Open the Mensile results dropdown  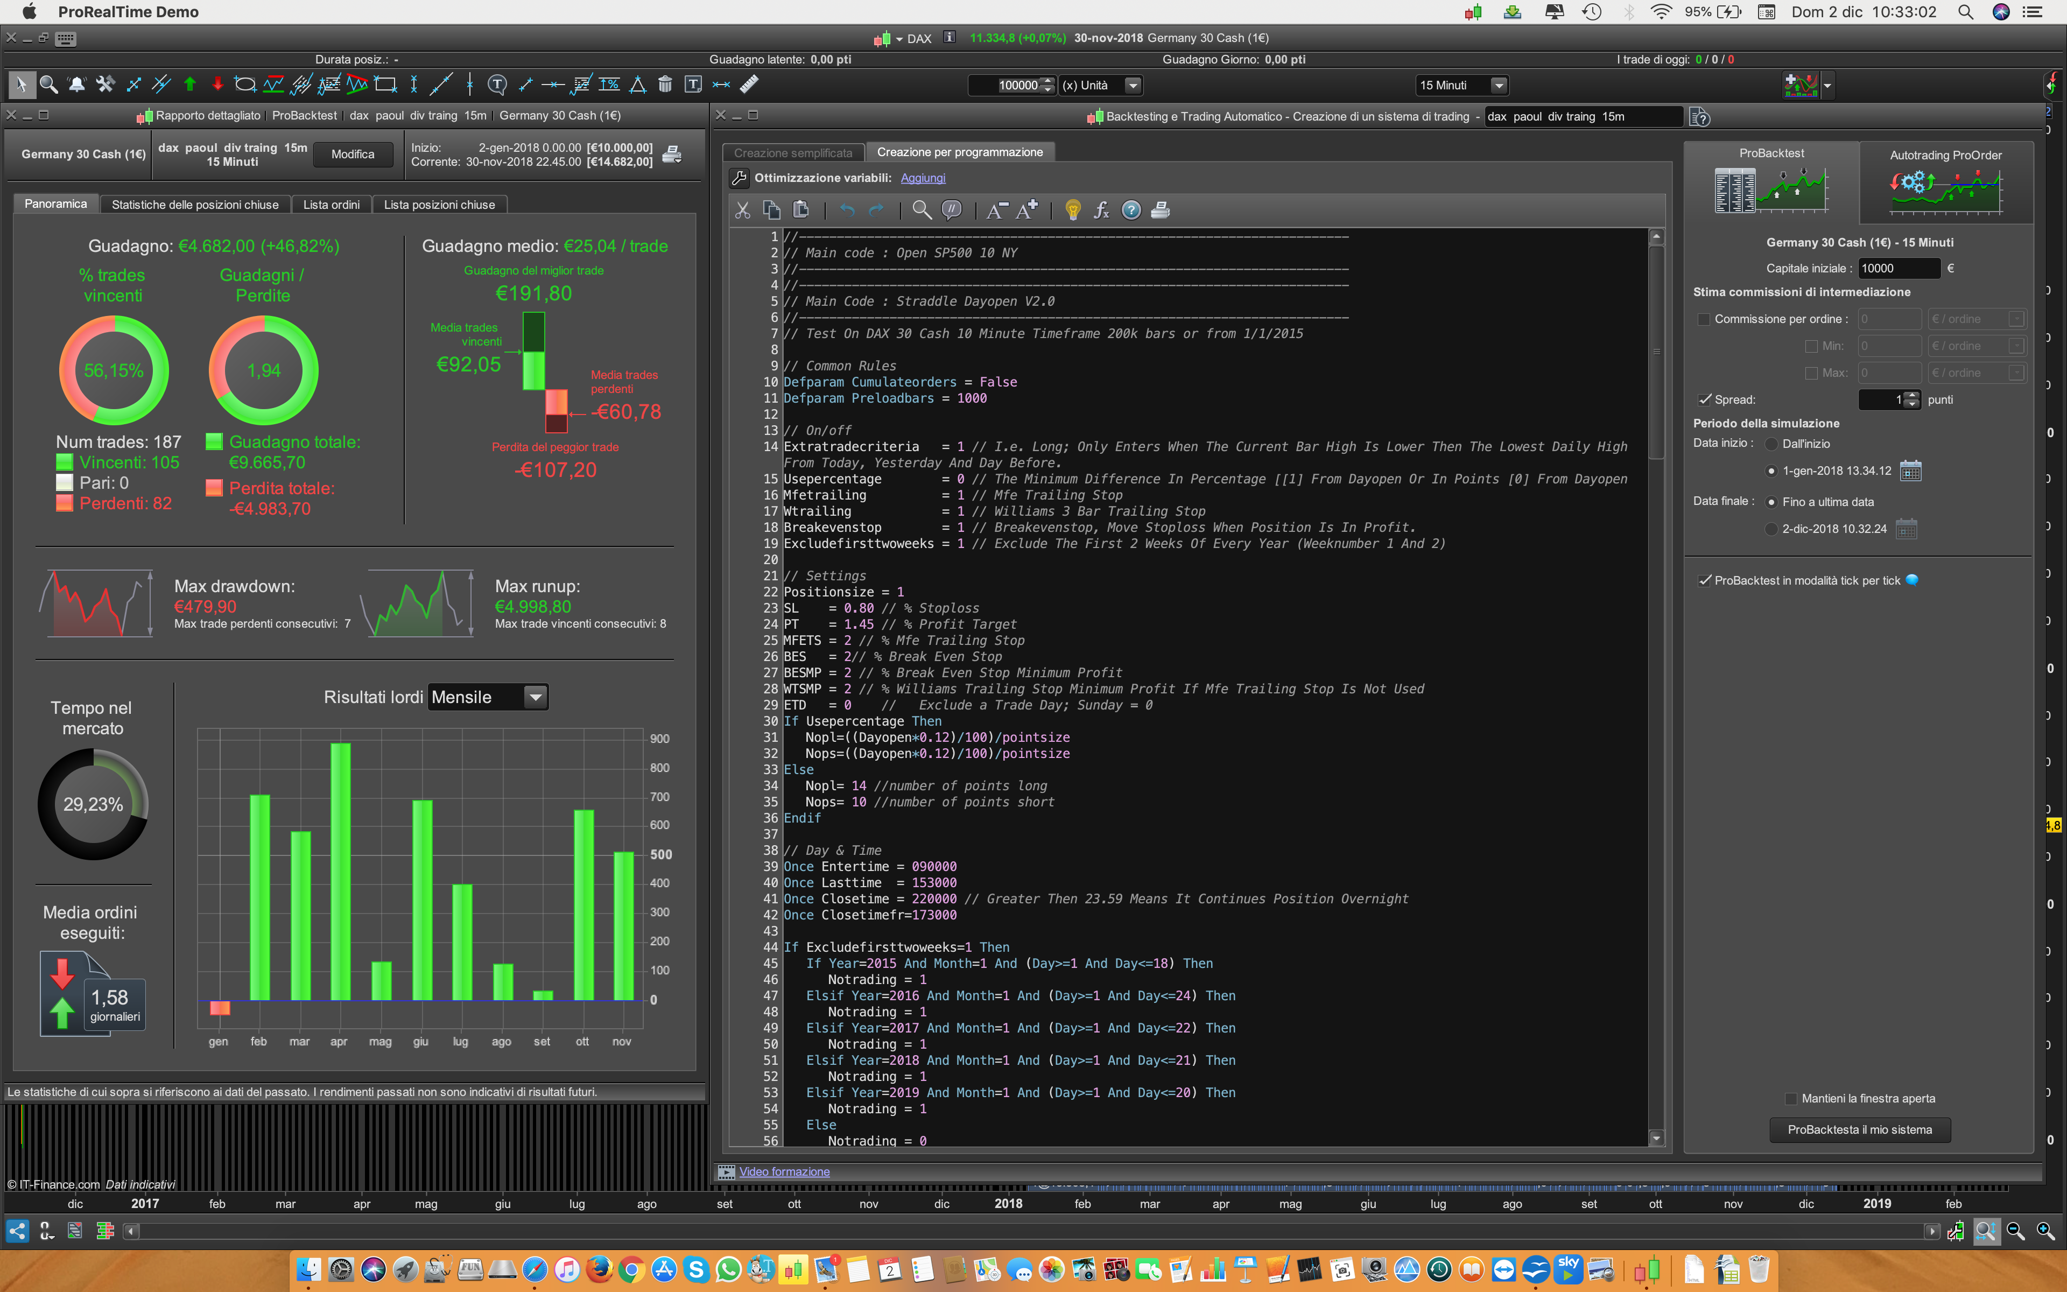pos(536,697)
